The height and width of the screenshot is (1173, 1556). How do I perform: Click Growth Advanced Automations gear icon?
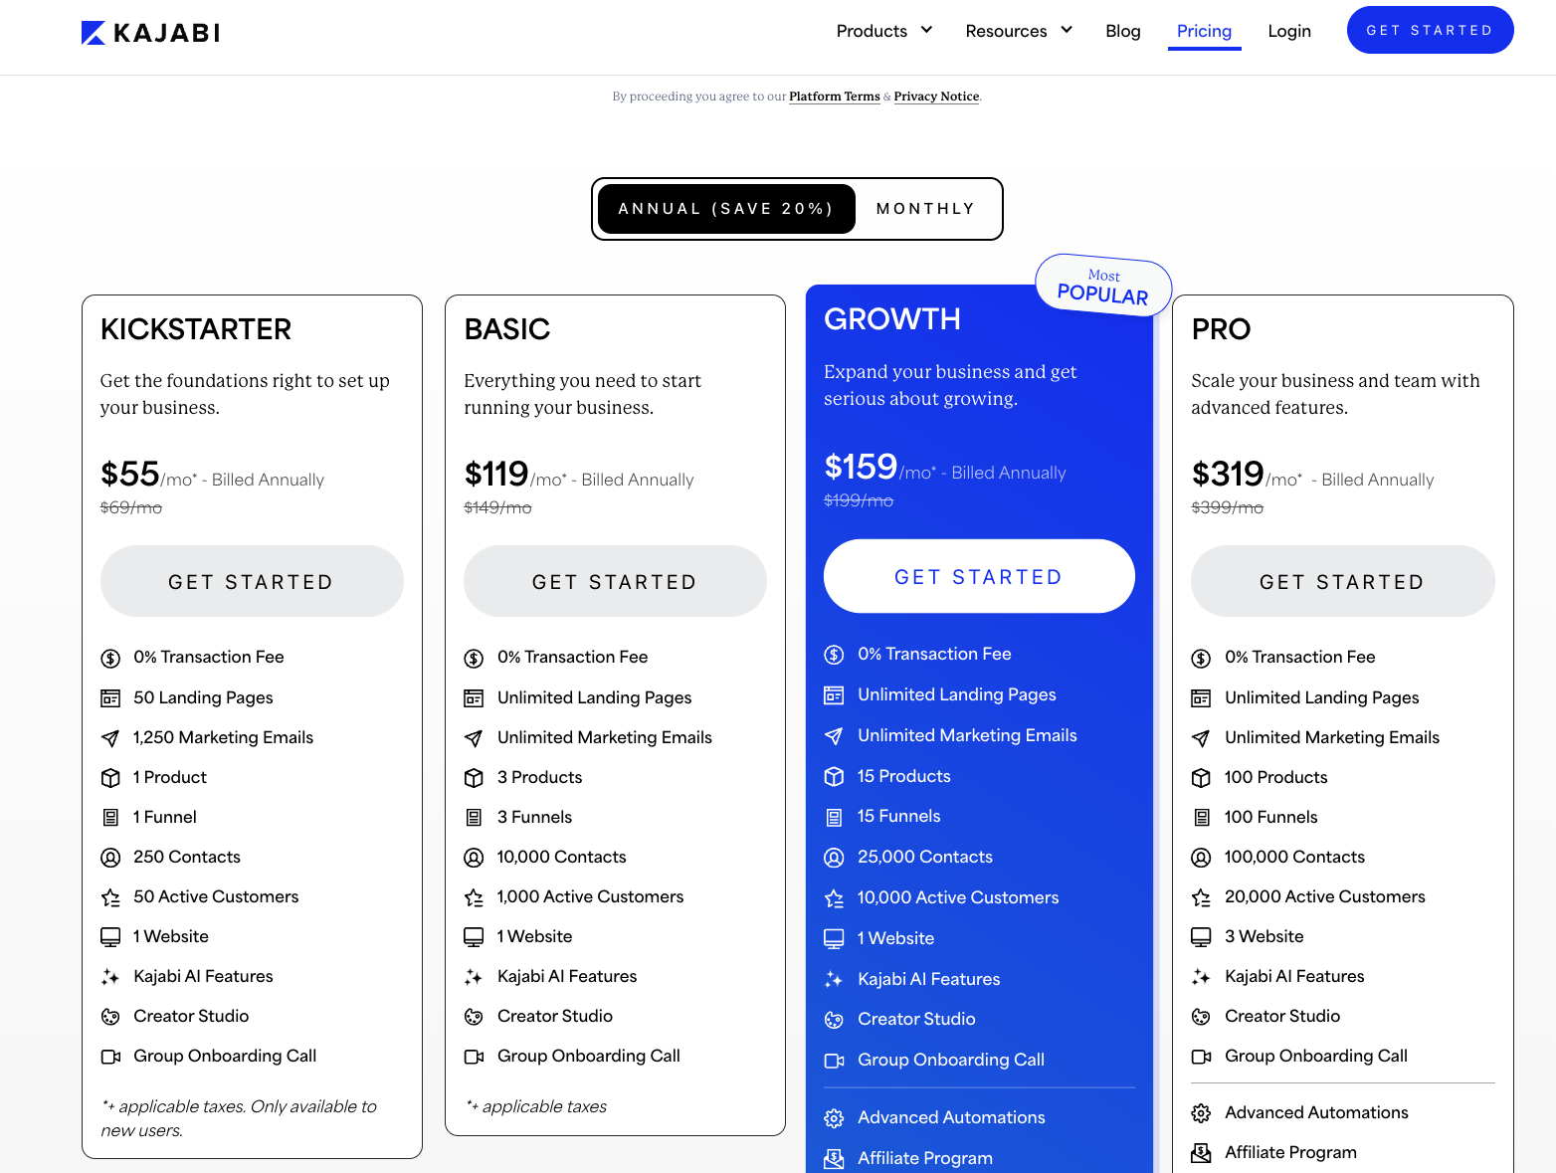point(834,1118)
